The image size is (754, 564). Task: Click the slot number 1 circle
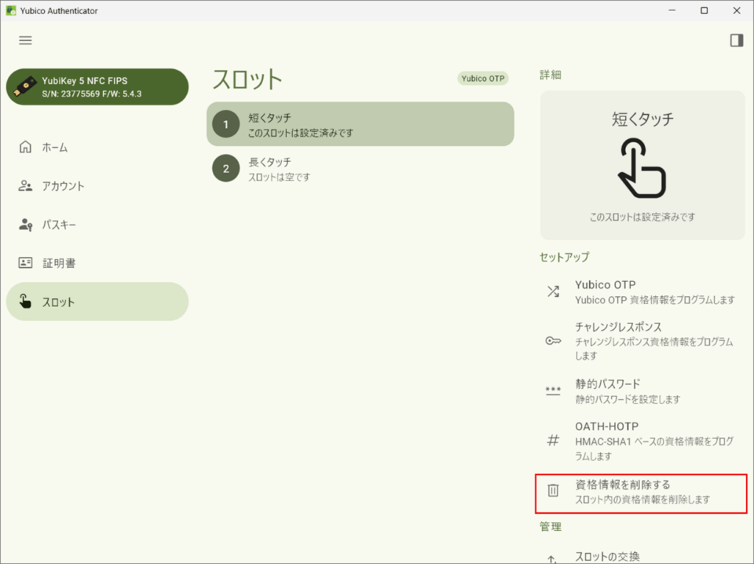pos(226,124)
